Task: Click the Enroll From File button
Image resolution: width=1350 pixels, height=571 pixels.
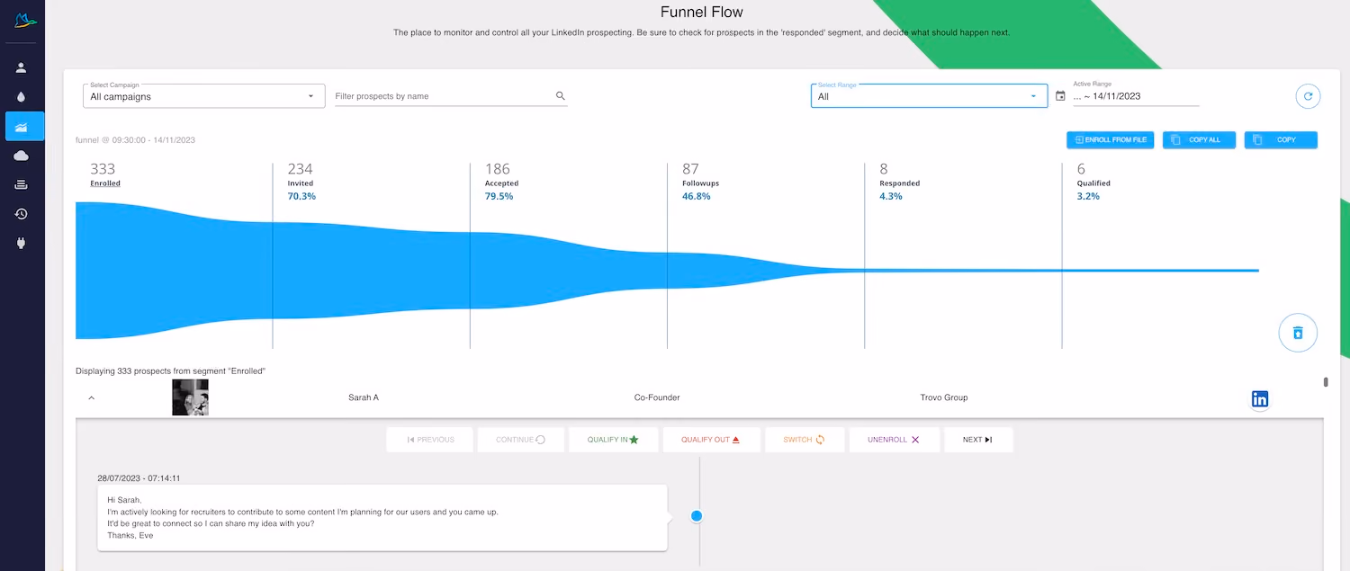Action: [x=1110, y=140]
